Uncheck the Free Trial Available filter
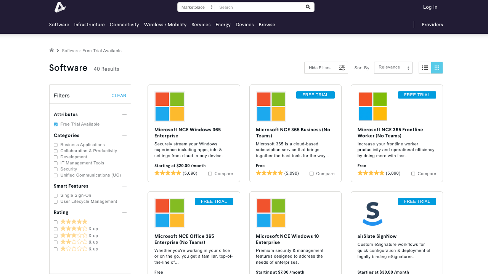 [x=56, y=124]
